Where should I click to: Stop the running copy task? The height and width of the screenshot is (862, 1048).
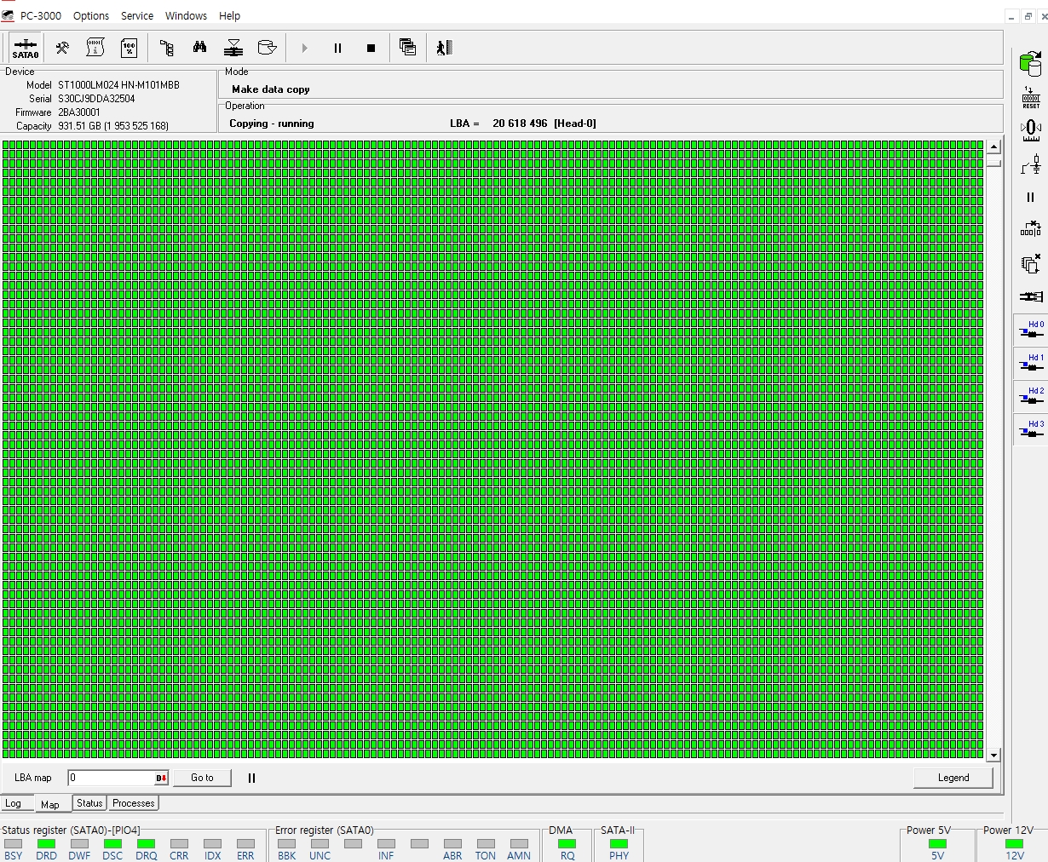371,49
